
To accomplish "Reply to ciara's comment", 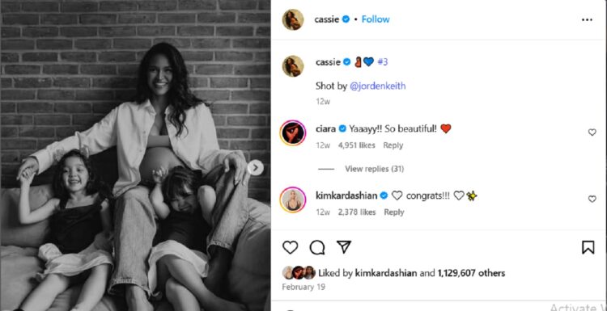I will click(393, 145).
